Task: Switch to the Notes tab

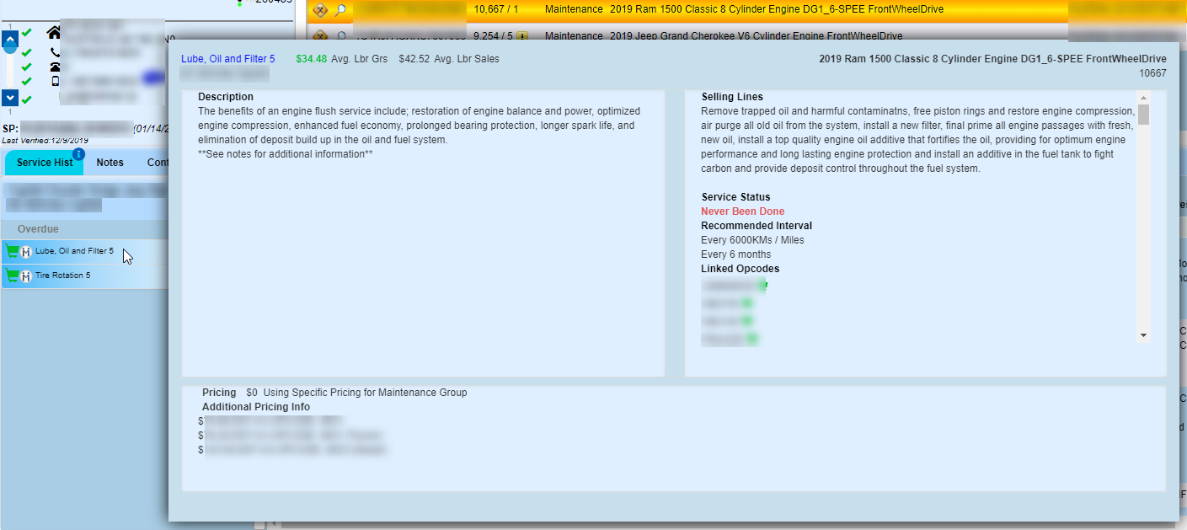Action: tap(110, 163)
